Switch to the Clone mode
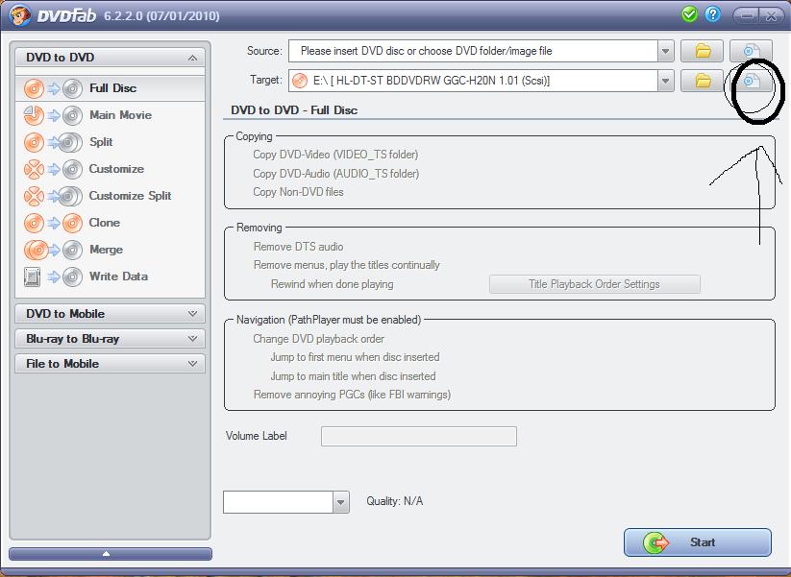Screen dimensions: 791x577 pyautogui.click(x=110, y=223)
